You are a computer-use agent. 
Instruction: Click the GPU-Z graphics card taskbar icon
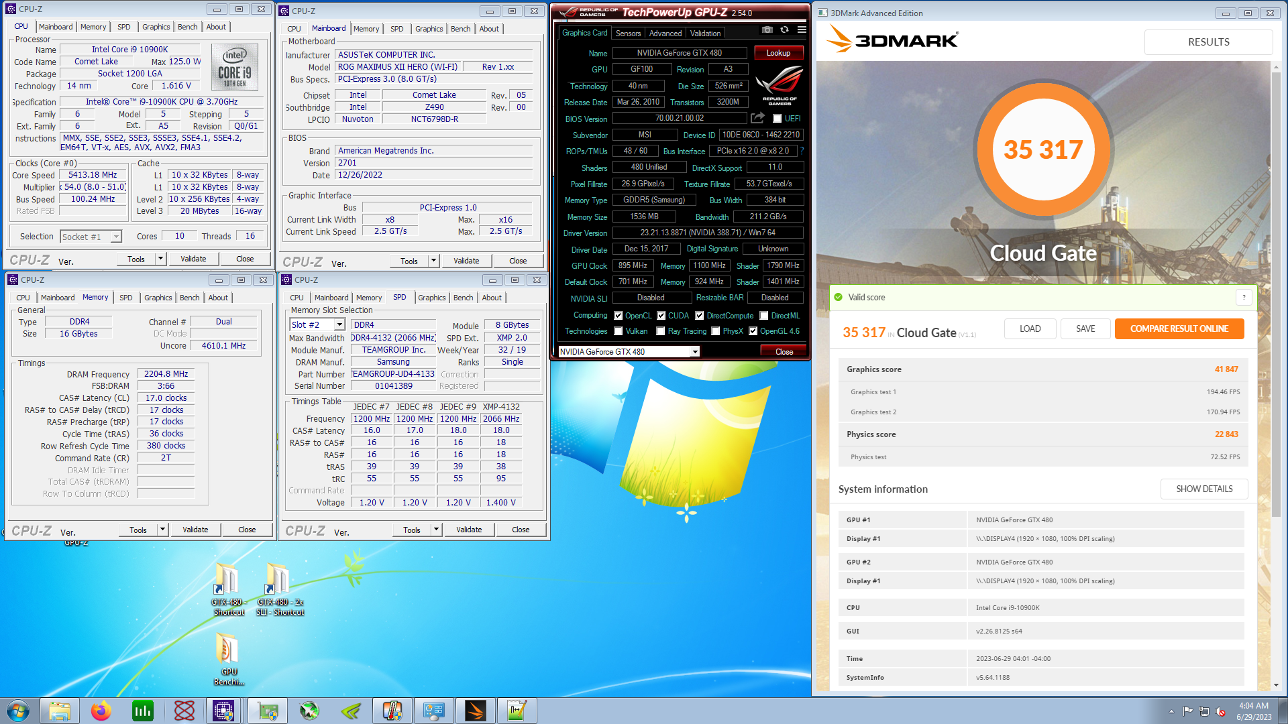268,711
